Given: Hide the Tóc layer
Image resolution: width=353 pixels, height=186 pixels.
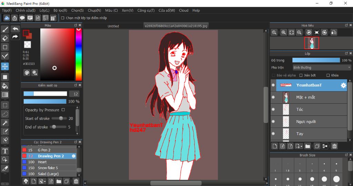Looking at the screenshot, I should tap(273, 109).
